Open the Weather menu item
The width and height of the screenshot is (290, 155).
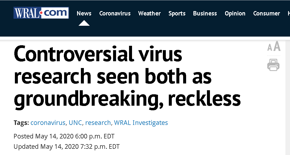coord(149,13)
